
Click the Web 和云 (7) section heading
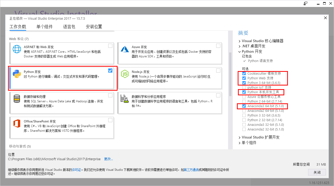coord(19,39)
